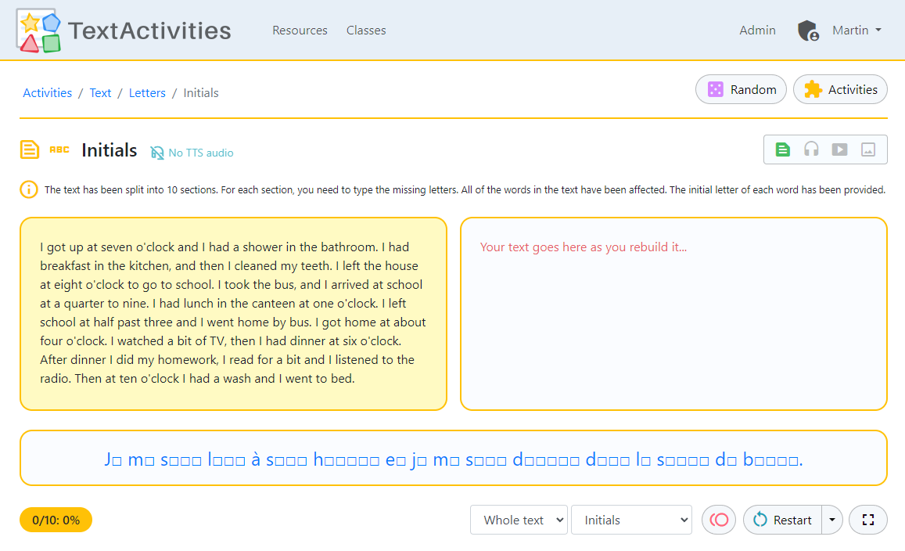
Task: Click the orange puzzle piece icon
Action: [813, 89]
